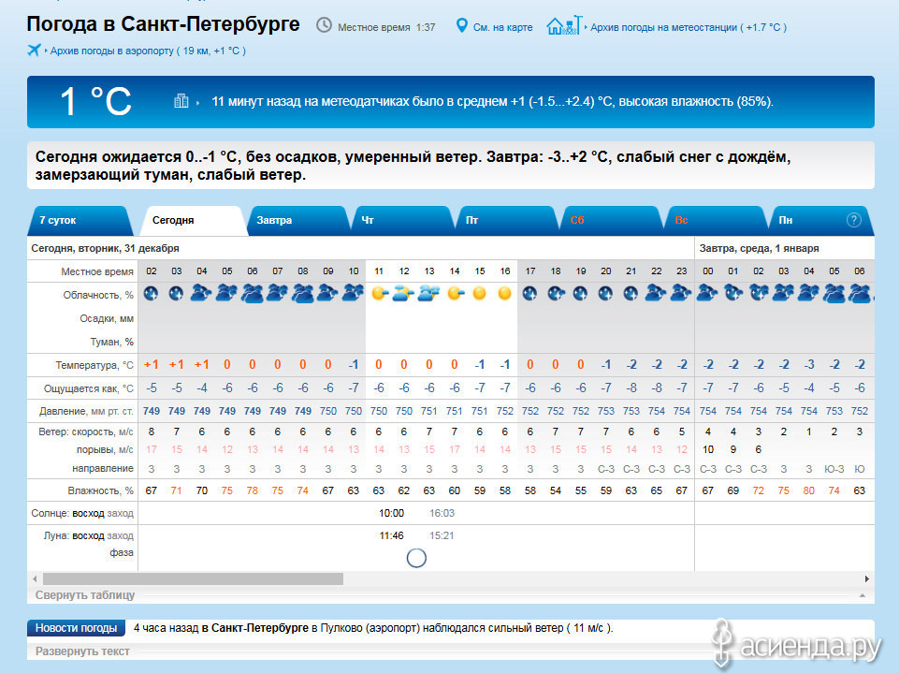This screenshot has width=899, height=673.
Task: Click the horizontal scrollbar thumb
Action: point(194,578)
